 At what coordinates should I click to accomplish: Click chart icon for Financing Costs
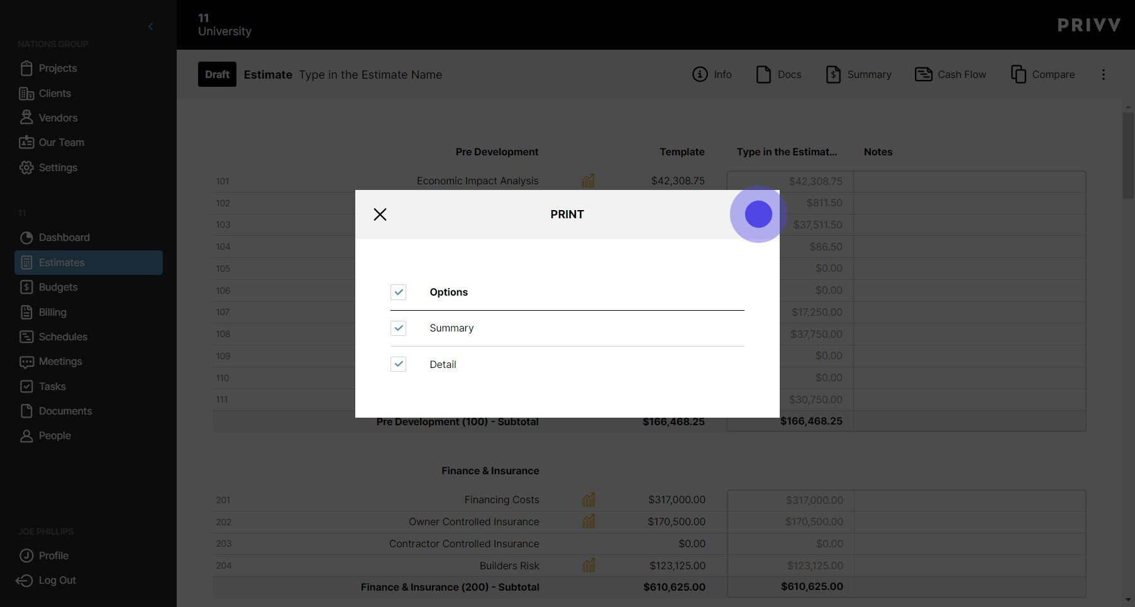[x=588, y=500]
